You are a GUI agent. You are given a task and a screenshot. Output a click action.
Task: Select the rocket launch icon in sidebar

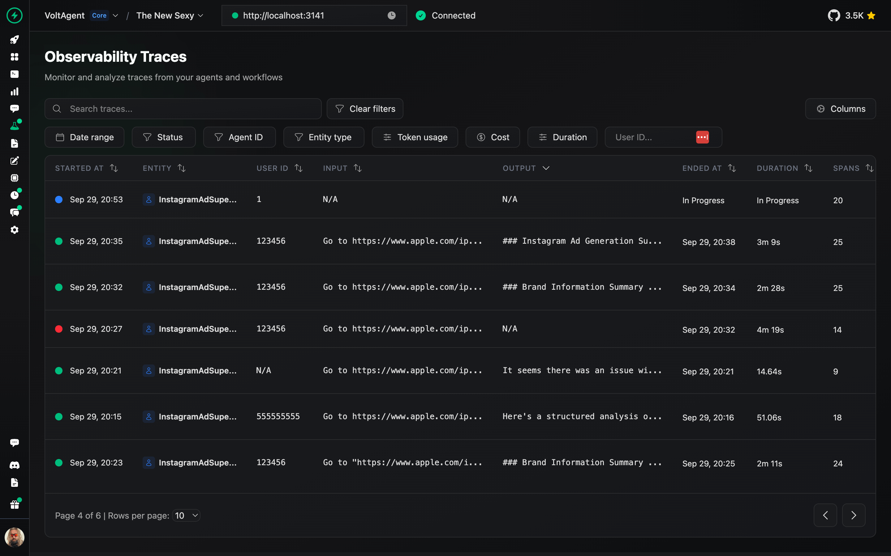(x=15, y=40)
